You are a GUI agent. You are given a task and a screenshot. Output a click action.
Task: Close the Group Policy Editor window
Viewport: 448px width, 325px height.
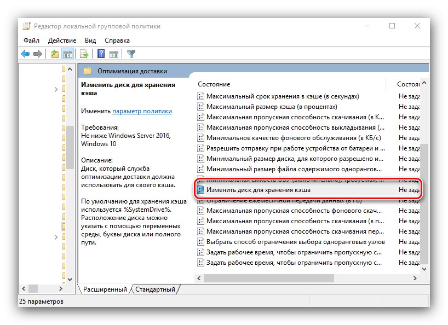pyautogui.click(x=417, y=26)
